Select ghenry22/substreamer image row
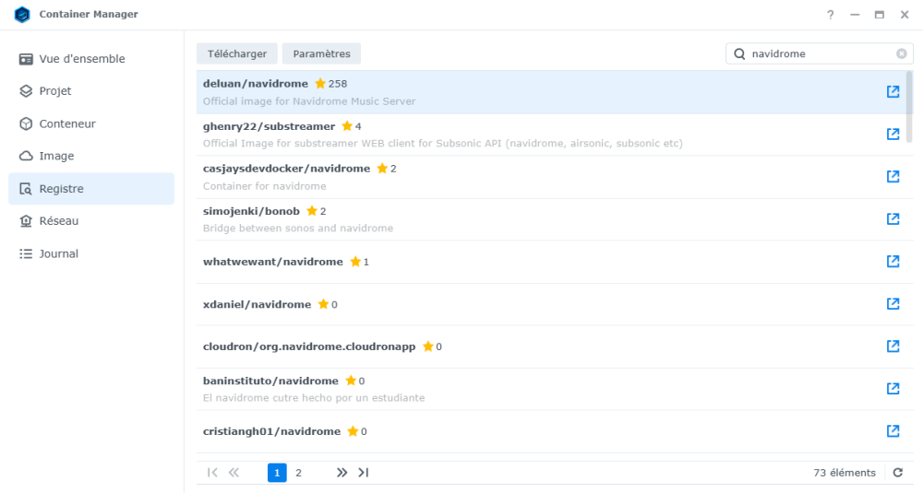The image size is (923, 493). (x=551, y=135)
